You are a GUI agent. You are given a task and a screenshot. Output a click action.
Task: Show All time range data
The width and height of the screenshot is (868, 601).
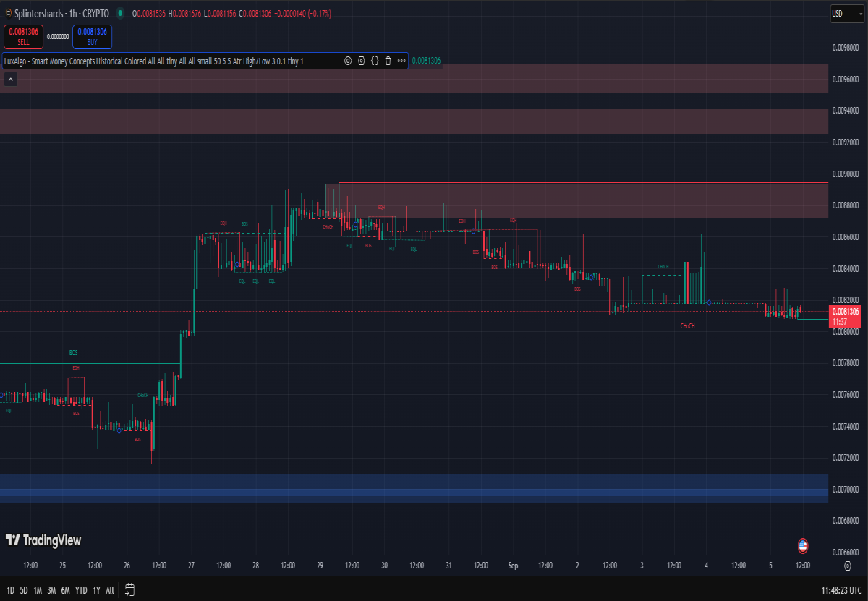[x=109, y=590]
